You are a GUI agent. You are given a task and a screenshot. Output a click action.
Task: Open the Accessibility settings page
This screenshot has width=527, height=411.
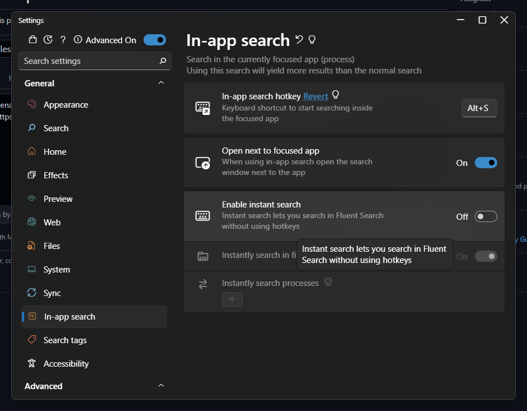point(65,363)
